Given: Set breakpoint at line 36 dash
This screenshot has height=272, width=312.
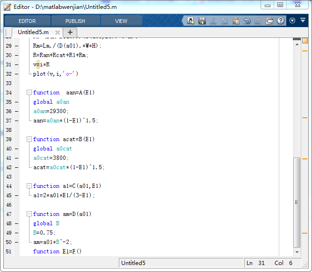Looking at the screenshot, I should coord(17,111).
